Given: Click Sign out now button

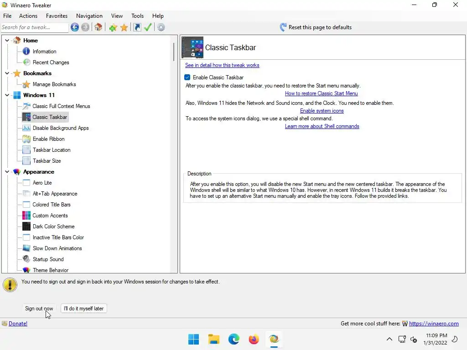Looking at the screenshot, I should click(x=39, y=309).
